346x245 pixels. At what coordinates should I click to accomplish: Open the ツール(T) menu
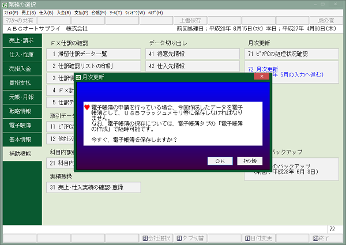point(116,13)
